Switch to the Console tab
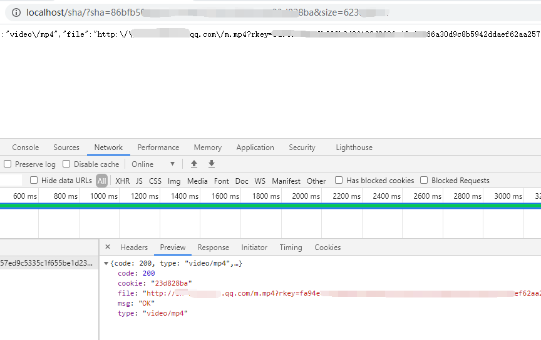The height and width of the screenshot is (340, 541). point(26,147)
